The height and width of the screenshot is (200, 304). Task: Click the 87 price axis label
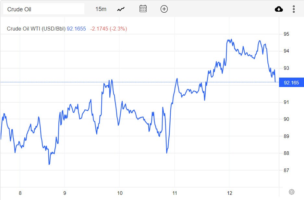pos(286,170)
